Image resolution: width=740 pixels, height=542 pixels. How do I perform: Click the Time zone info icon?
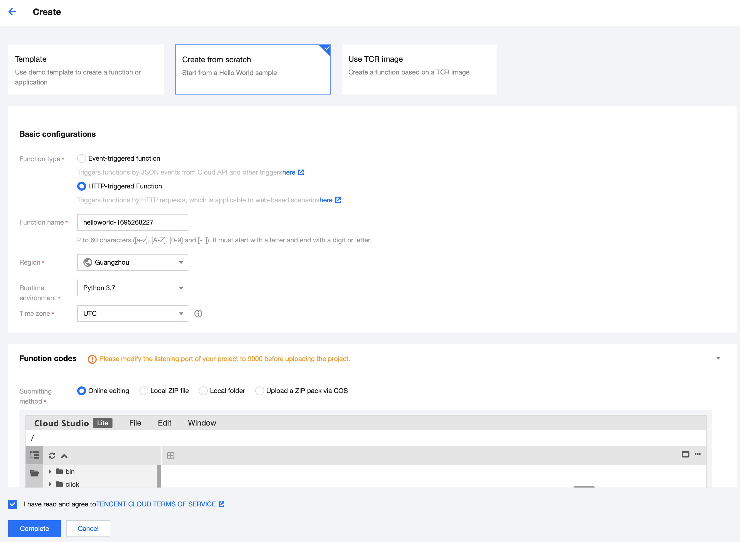pyautogui.click(x=198, y=314)
